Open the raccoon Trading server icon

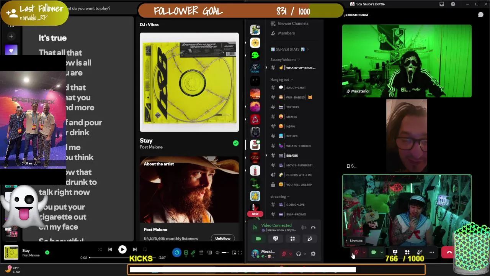pyautogui.click(x=255, y=68)
